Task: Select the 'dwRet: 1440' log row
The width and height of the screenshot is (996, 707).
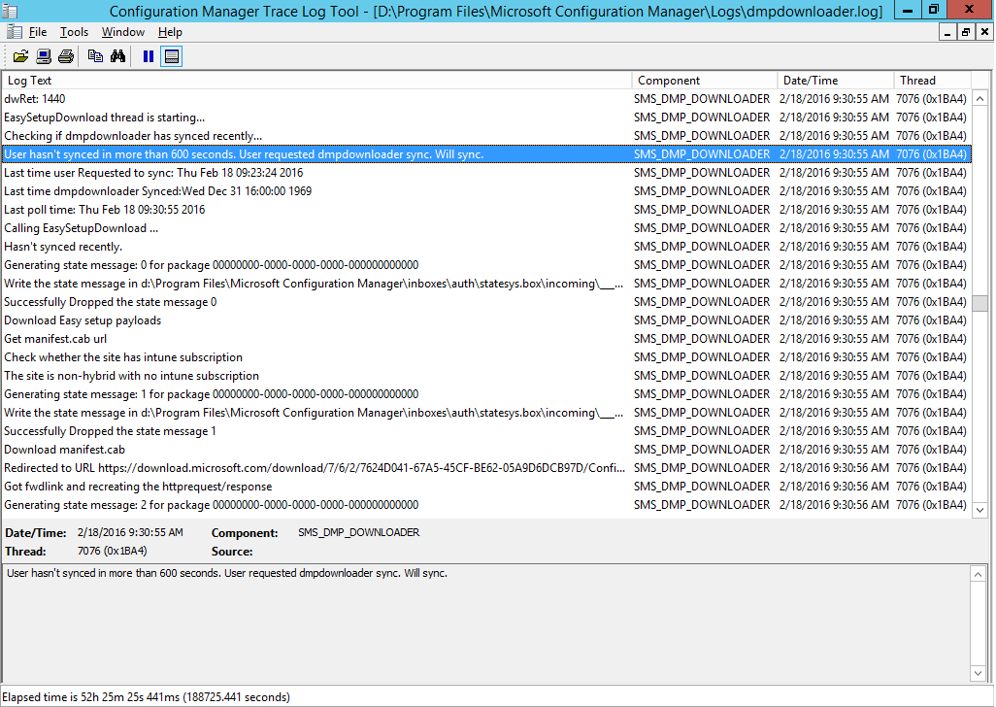Action: 486,99
